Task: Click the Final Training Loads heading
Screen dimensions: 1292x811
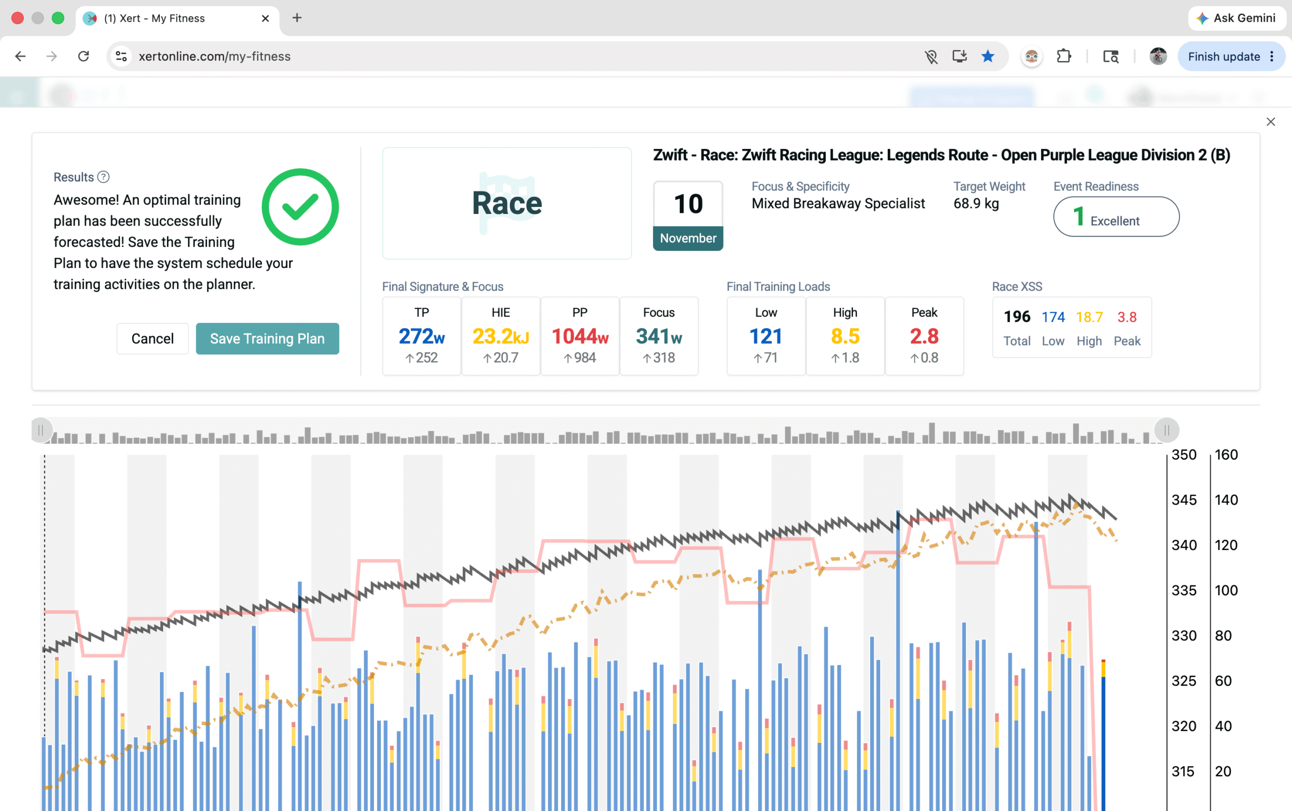Action: [x=778, y=287]
